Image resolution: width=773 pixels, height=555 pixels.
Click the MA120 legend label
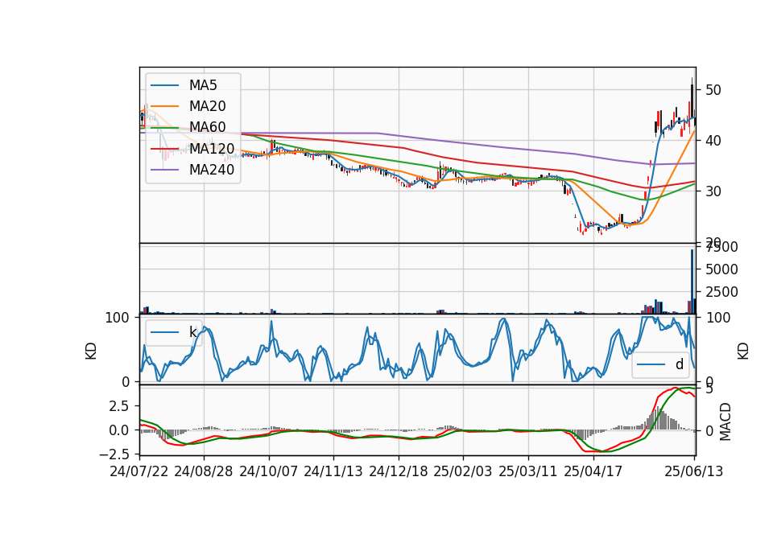212,148
